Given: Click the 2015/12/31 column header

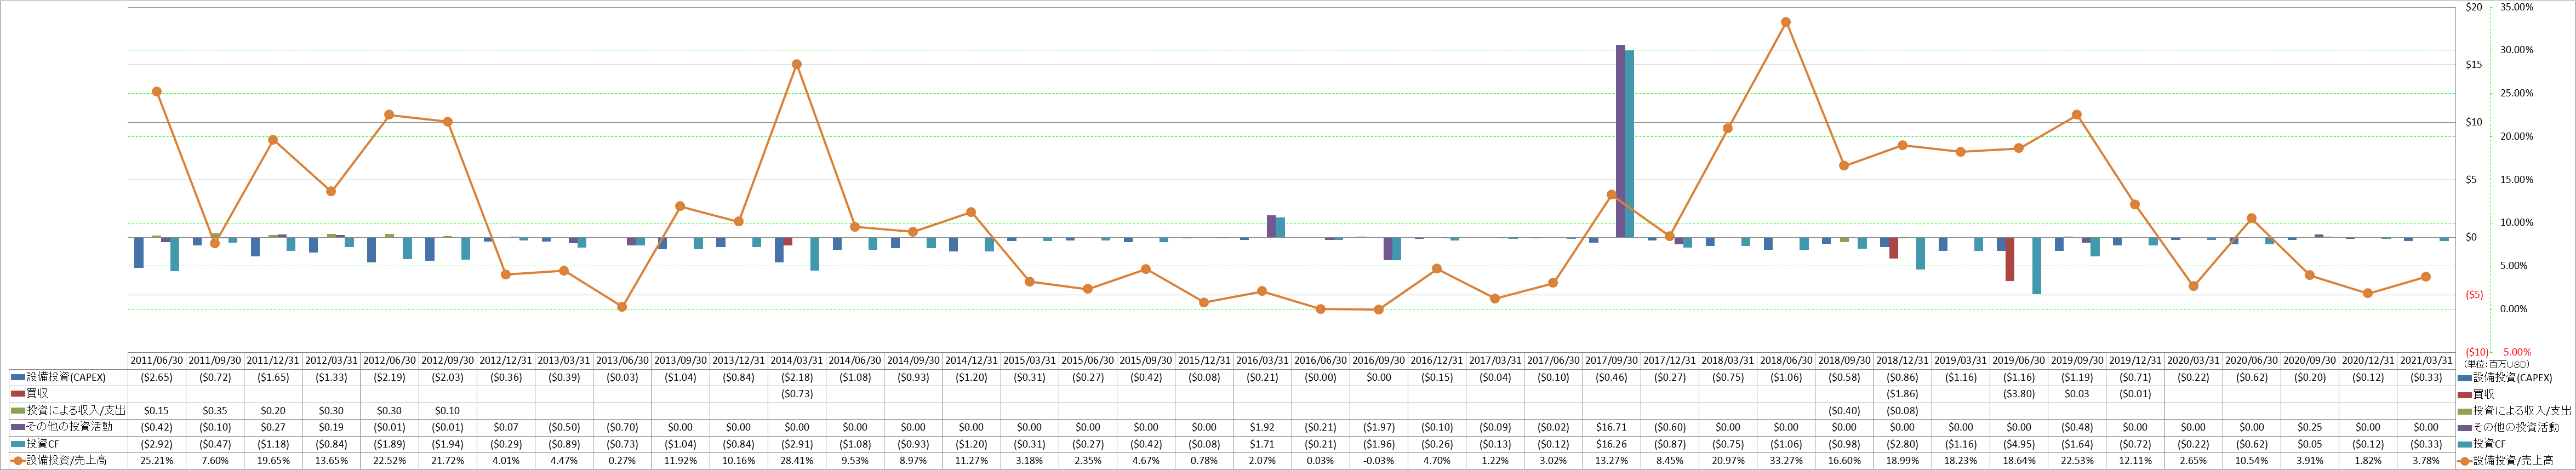Looking at the screenshot, I should click(x=1204, y=361).
